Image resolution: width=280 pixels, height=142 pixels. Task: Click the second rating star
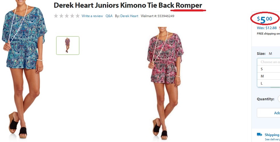pyautogui.click(x=61, y=16)
